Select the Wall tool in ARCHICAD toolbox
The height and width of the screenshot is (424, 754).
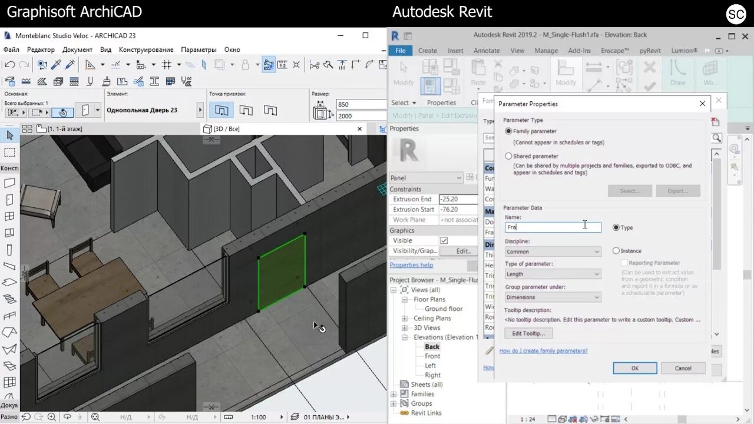click(x=9, y=183)
